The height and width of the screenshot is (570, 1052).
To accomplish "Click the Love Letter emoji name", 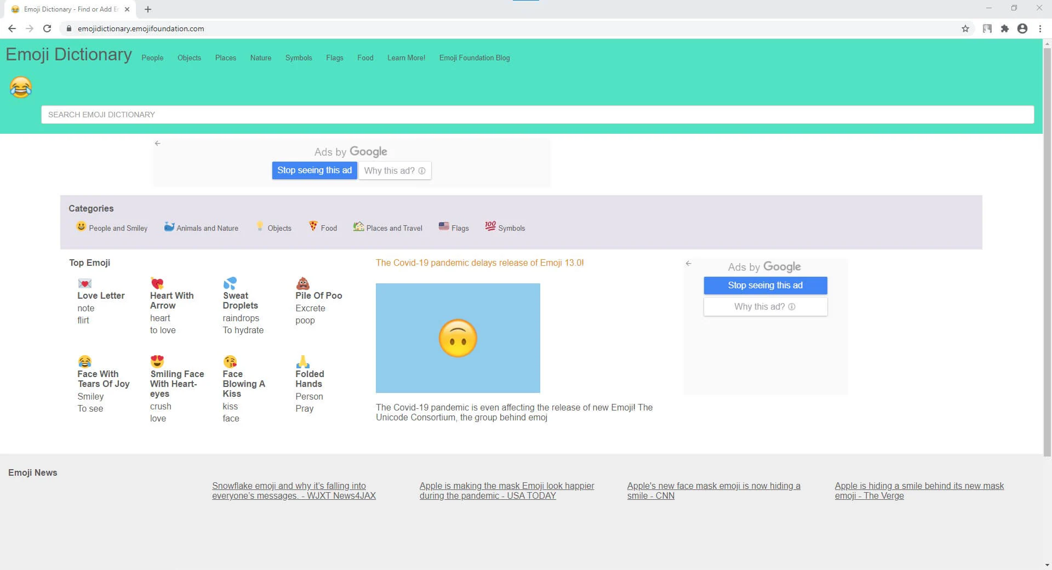I will coord(101,295).
